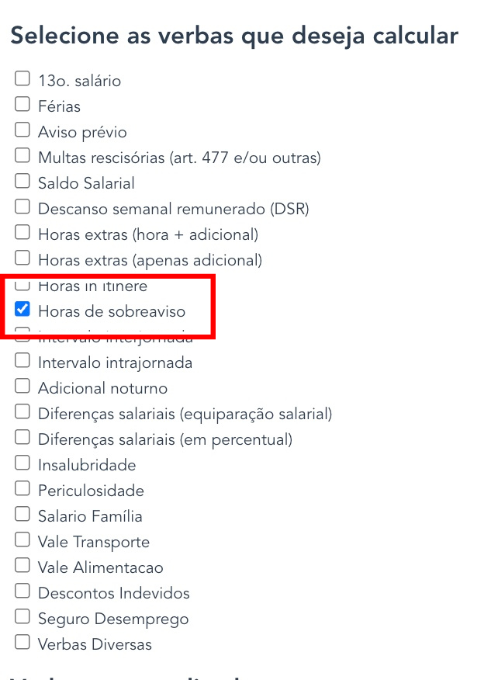The width and height of the screenshot is (498, 680).
Task: Select the Aviso prévio checkbox
Action: coord(22,130)
